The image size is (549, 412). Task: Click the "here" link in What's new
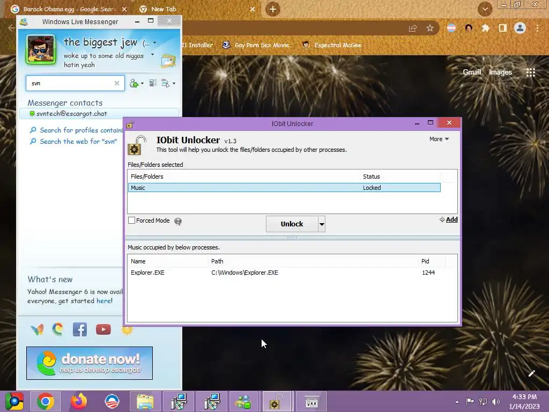point(104,301)
